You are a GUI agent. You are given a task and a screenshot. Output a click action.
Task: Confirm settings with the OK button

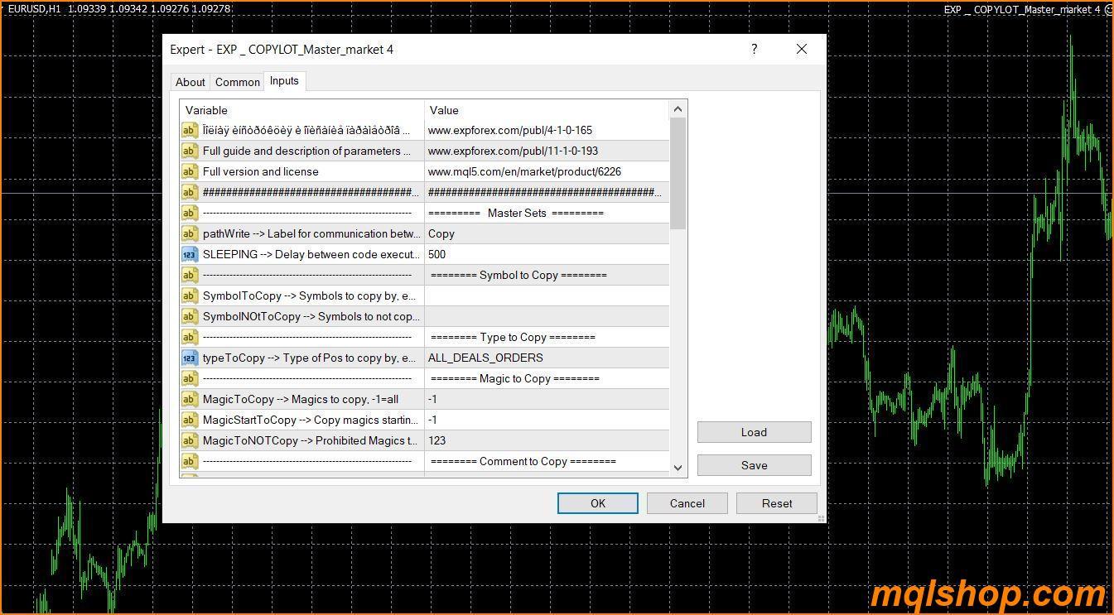click(597, 502)
